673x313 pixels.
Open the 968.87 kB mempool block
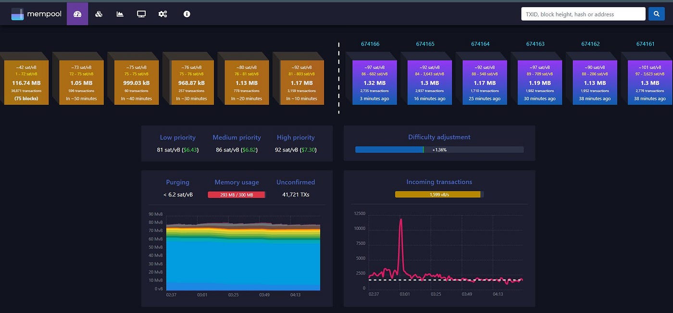(191, 82)
